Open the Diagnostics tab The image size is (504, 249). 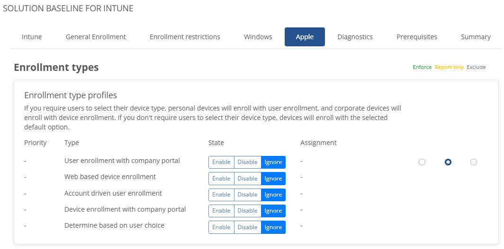coord(355,37)
